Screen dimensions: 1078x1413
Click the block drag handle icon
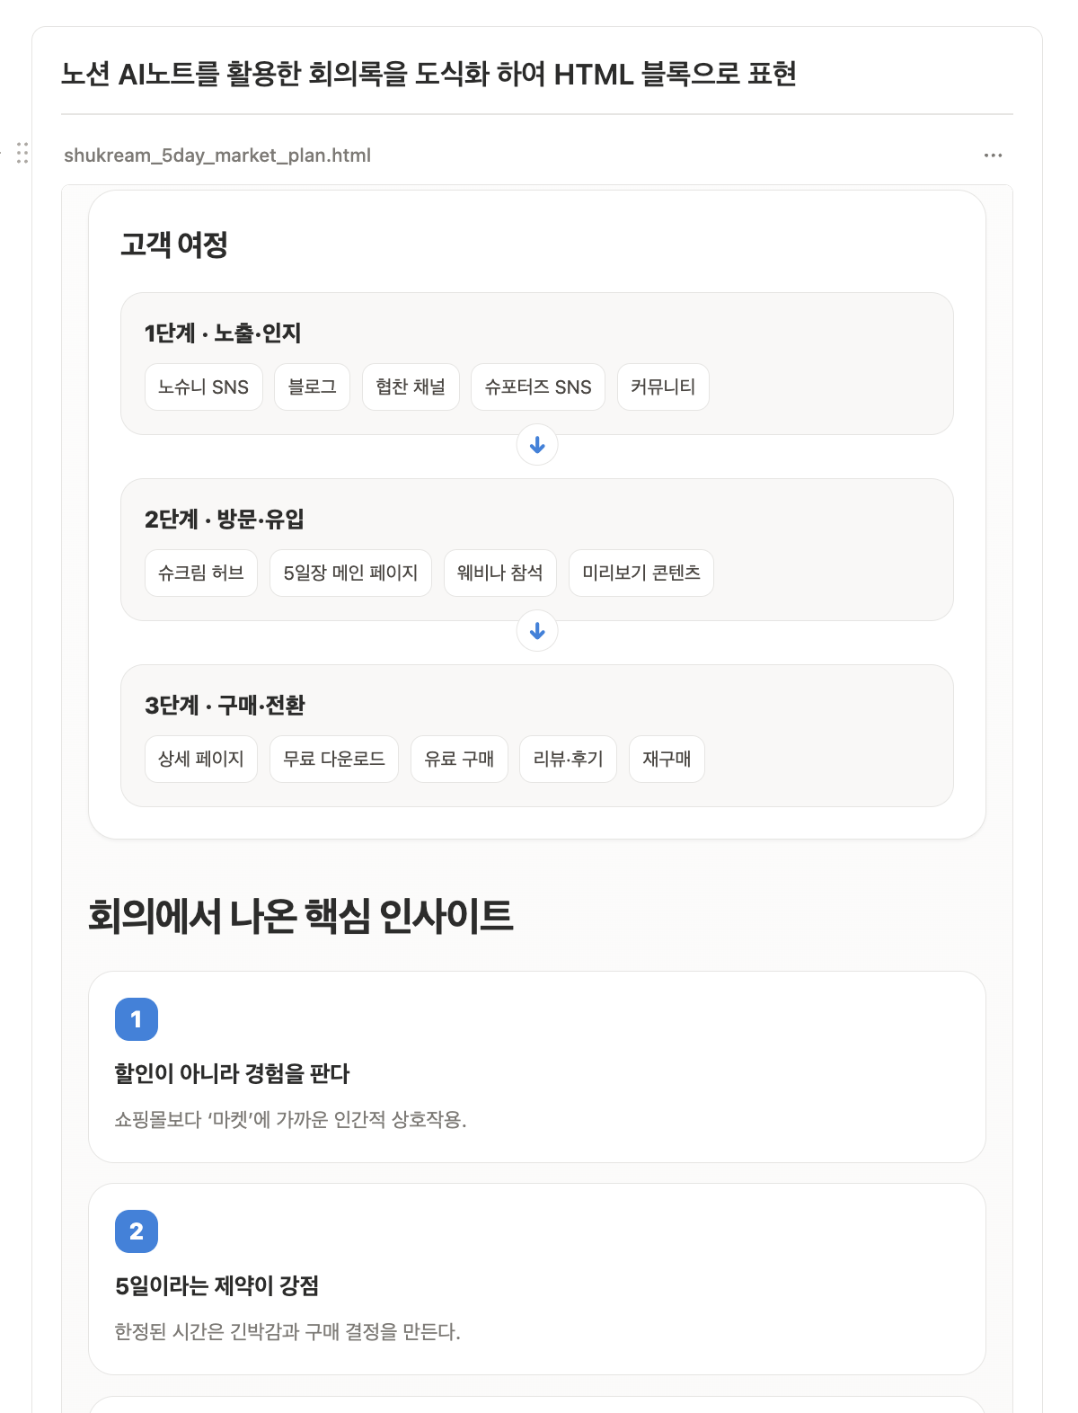point(22,153)
